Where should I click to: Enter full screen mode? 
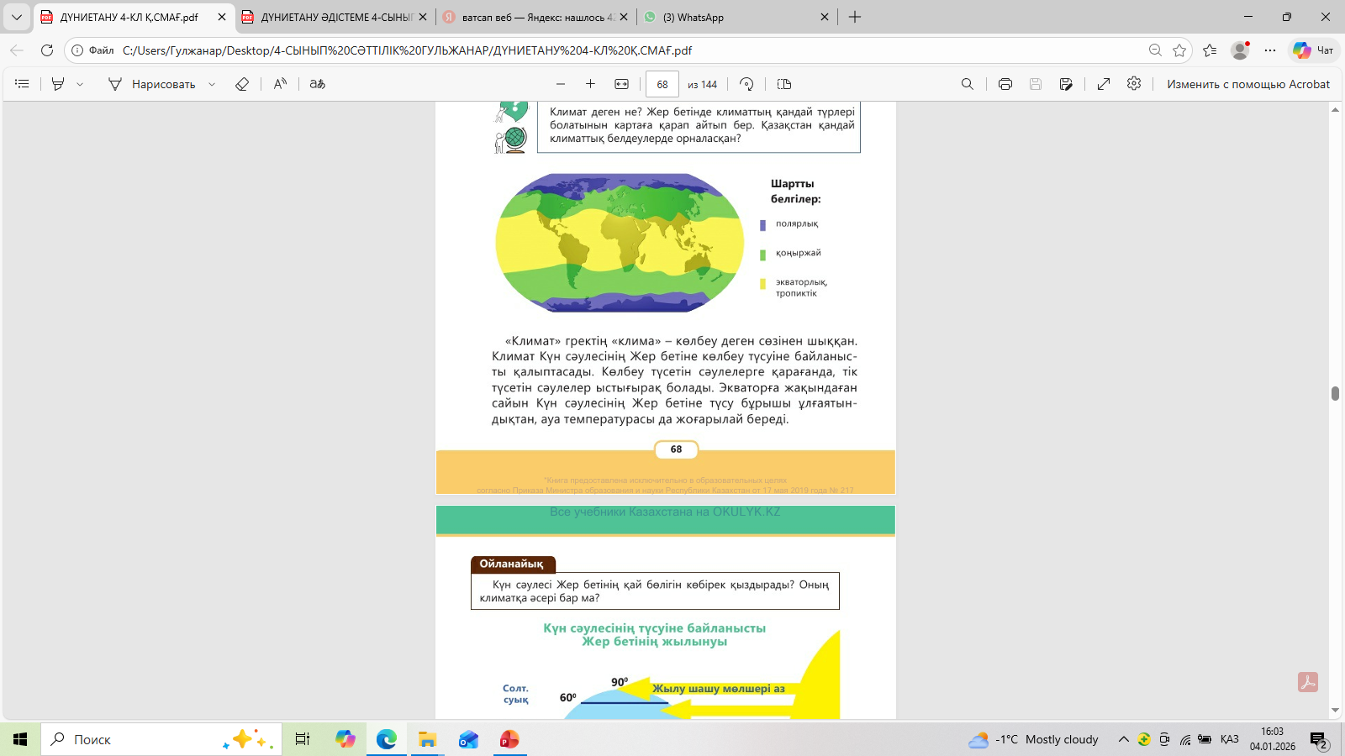[x=1104, y=84]
